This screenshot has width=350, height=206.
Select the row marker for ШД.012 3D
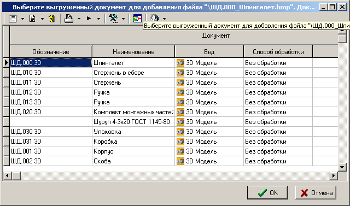[7, 92]
